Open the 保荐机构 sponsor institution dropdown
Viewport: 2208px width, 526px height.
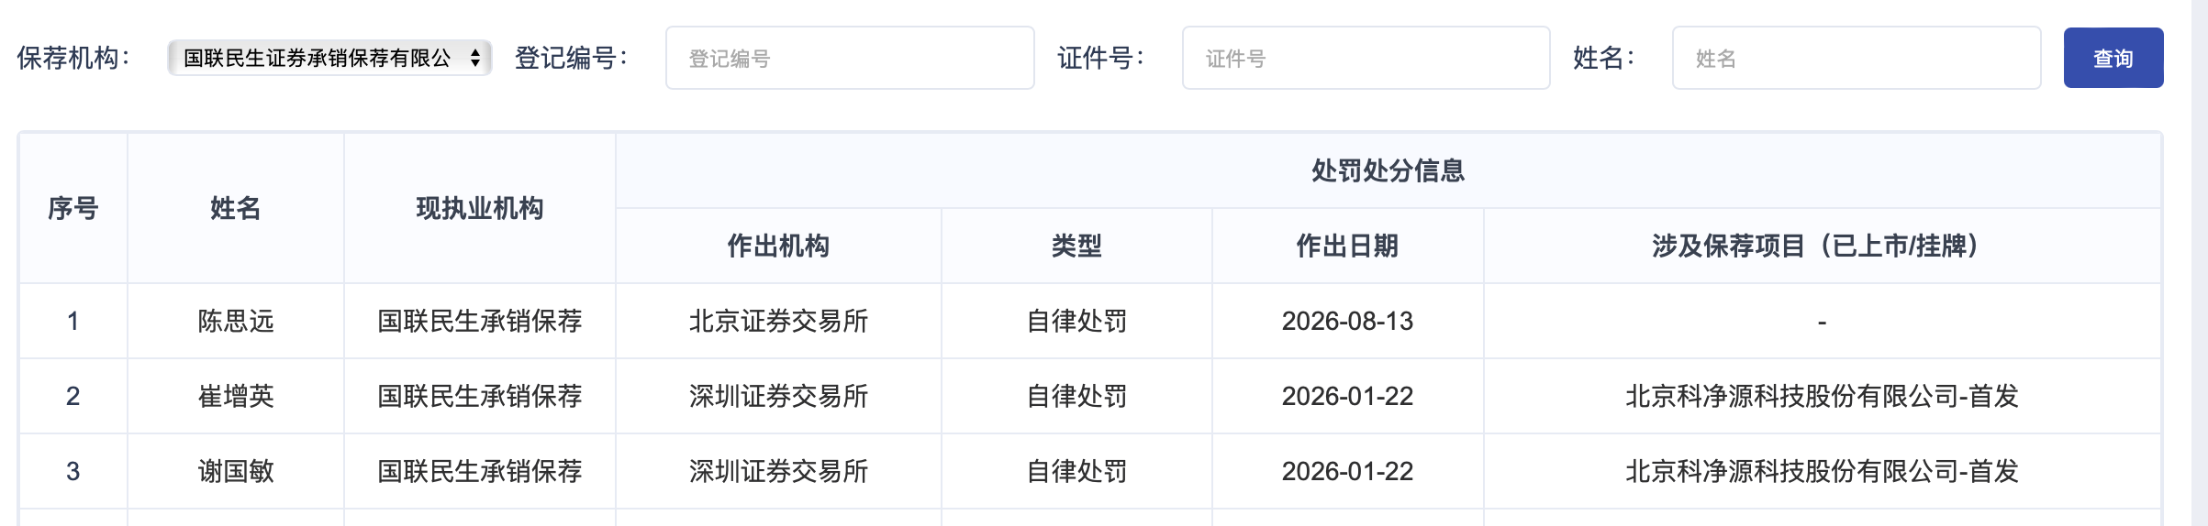(329, 58)
